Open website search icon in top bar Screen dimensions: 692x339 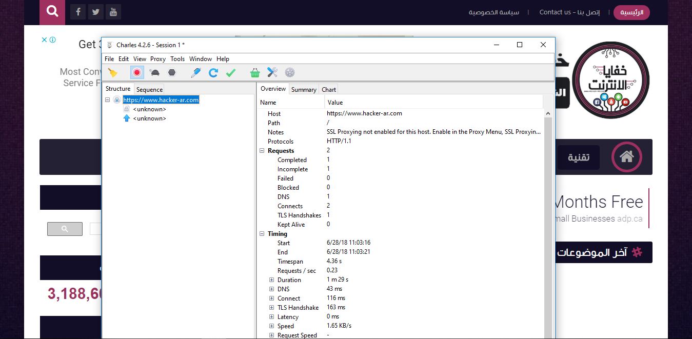(x=52, y=12)
